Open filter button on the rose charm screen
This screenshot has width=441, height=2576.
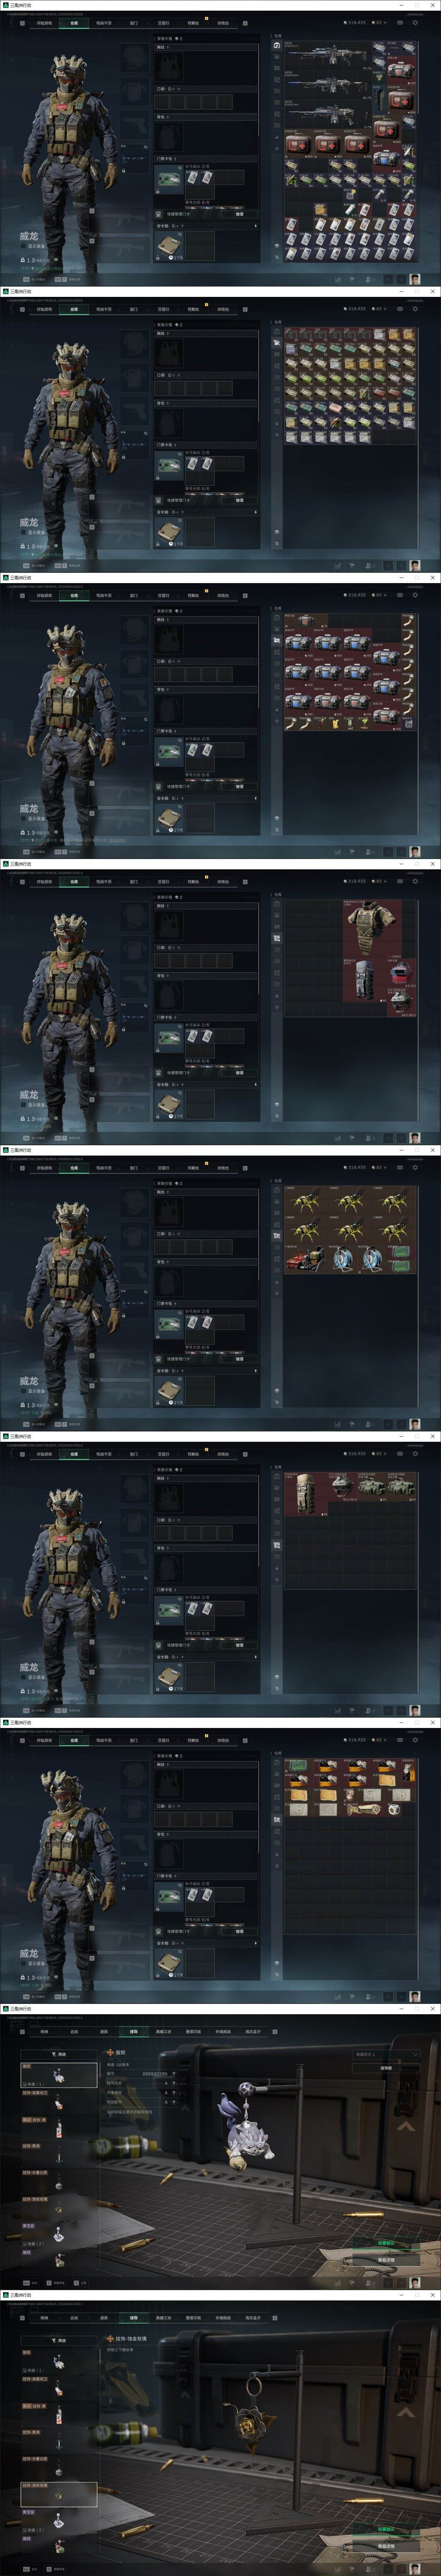coord(59,2340)
